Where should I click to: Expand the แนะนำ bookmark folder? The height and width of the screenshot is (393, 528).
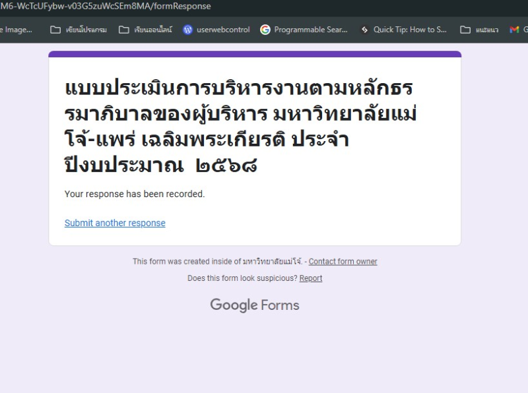coord(479,30)
